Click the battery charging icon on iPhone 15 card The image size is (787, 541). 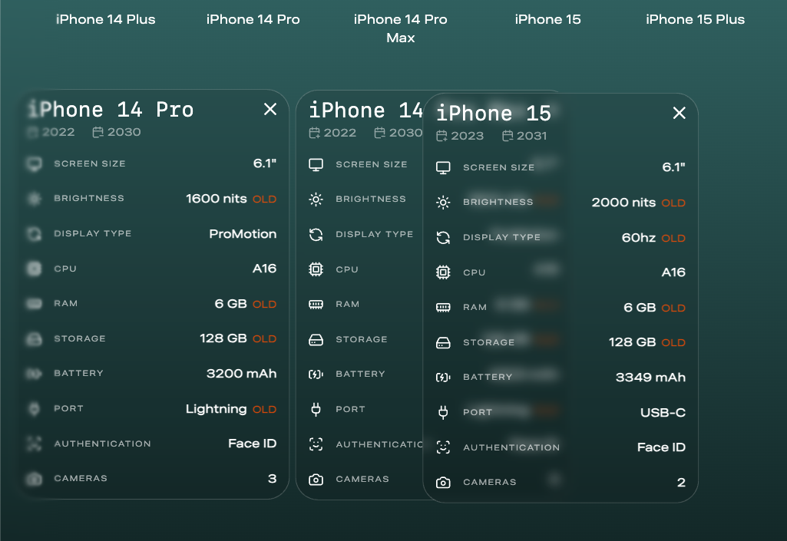coord(443,378)
